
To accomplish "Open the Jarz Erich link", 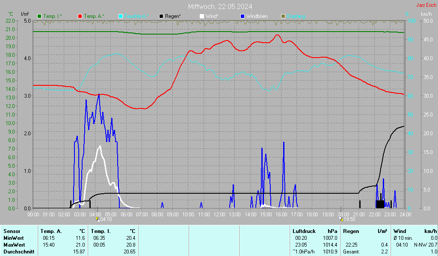I will tap(426, 5).
